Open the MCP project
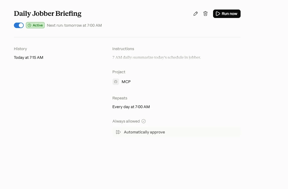 click(122, 82)
